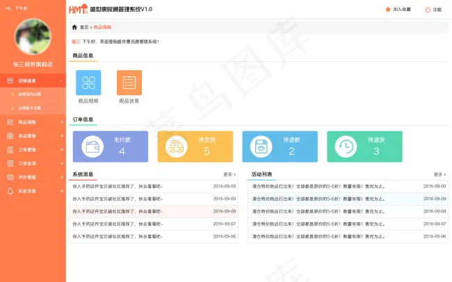Click the home icon in the breadcrumb
The image size is (452, 282).
pyautogui.click(x=75, y=27)
